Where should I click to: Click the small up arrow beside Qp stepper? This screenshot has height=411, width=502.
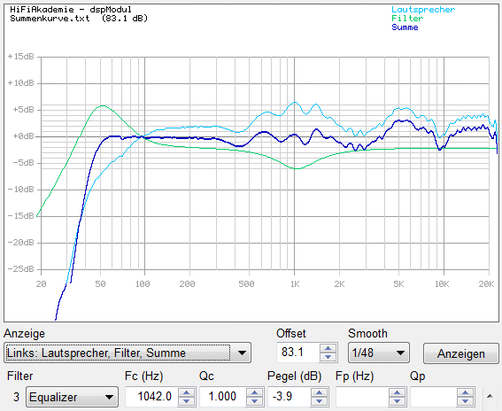(490, 397)
